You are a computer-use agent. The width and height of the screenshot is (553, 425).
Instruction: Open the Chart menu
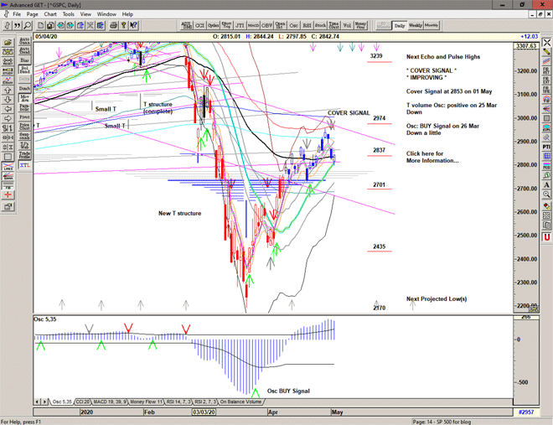50,14
